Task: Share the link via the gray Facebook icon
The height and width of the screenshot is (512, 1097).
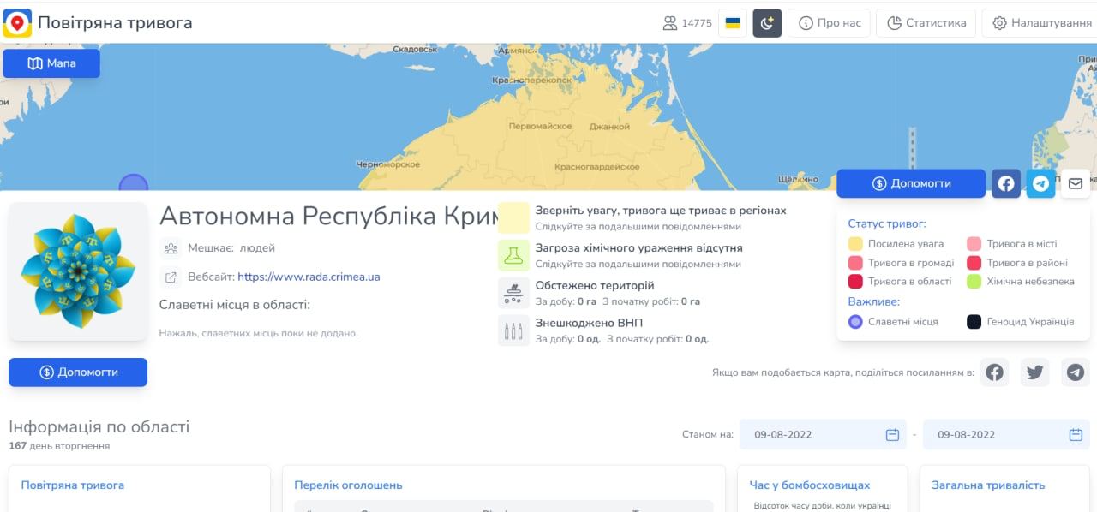Action: tap(994, 372)
